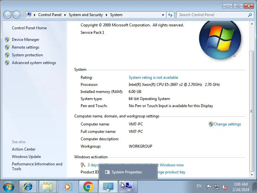Open Remote settings link
The height and width of the screenshot is (193, 257).
click(x=26, y=47)
